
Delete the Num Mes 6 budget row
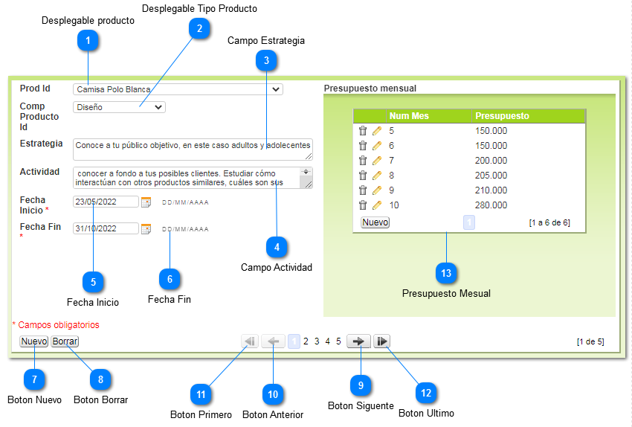pos(363,146)
